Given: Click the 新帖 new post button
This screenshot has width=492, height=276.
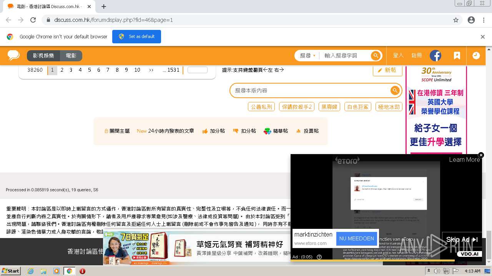Looking at the screenshot, I should tap(387, 70).
